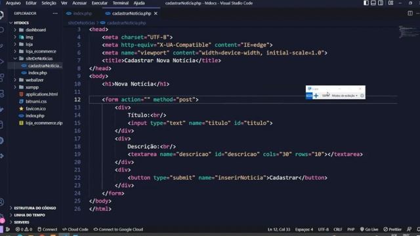
Task: Open Cloud Code status bar item
Action: click(x=75, y=229)
